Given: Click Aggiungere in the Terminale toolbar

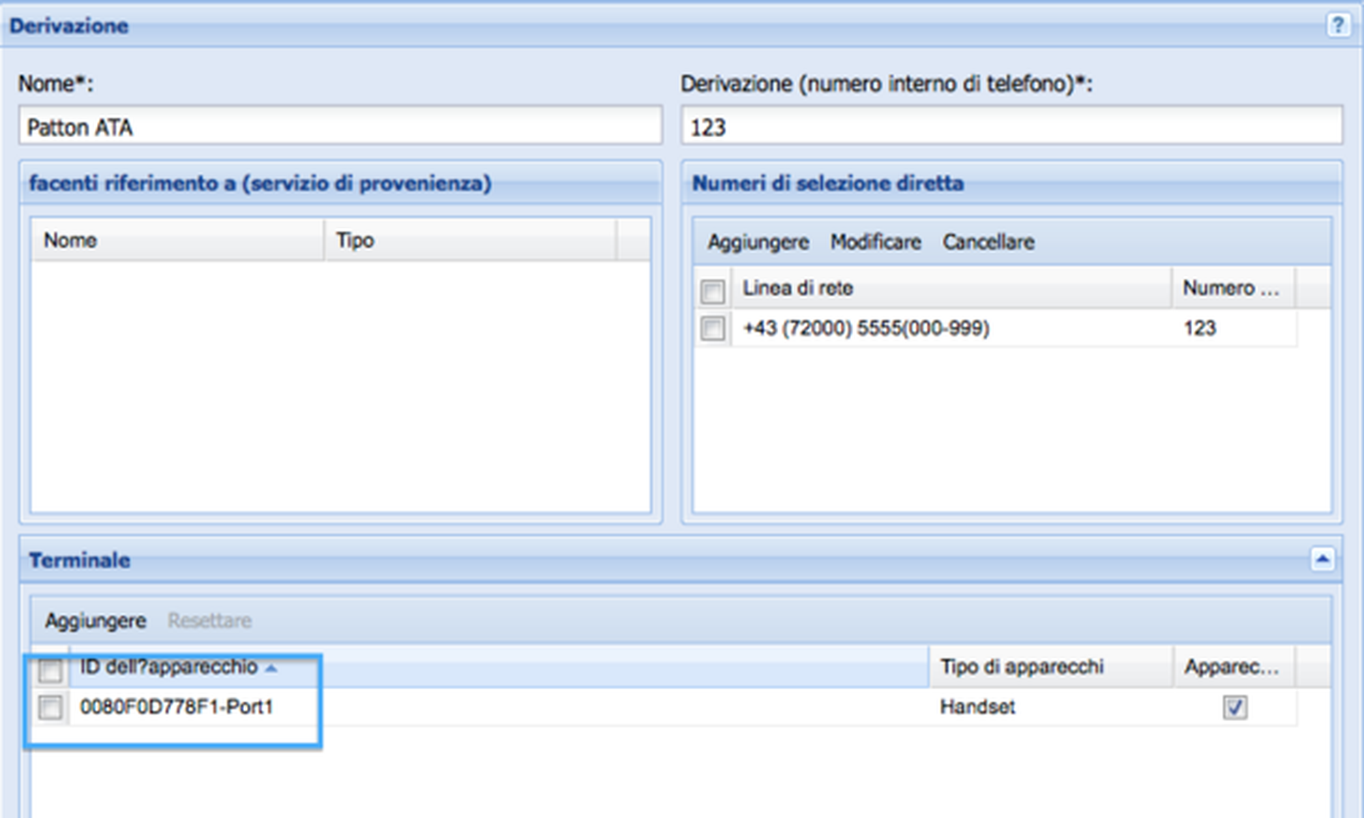Looking at the screenshot, I should click(x=95, y=621).
